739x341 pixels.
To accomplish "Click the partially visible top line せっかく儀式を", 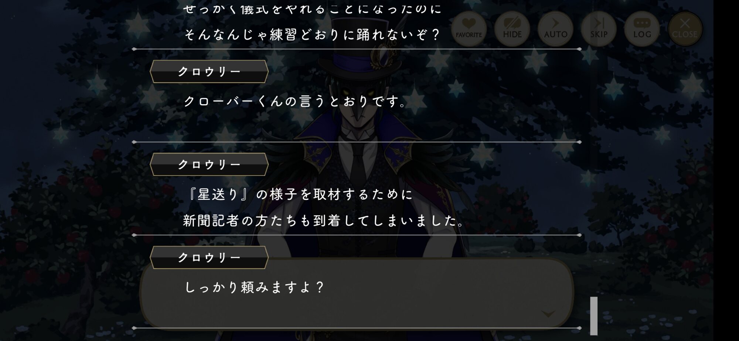I will coord(313,9).
